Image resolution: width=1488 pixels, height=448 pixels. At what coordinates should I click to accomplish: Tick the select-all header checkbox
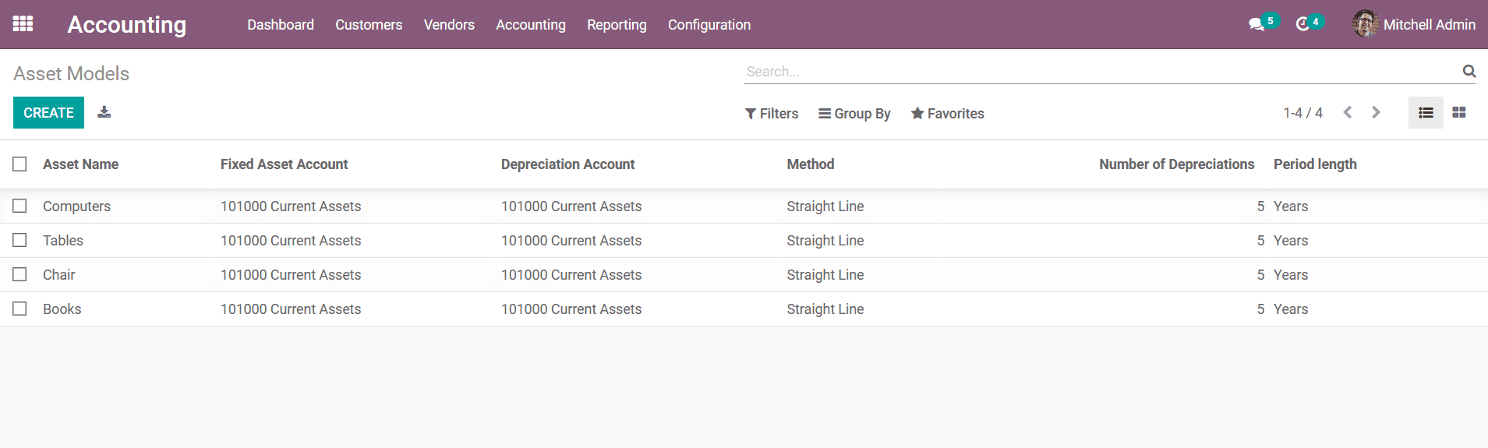(19, 164)
